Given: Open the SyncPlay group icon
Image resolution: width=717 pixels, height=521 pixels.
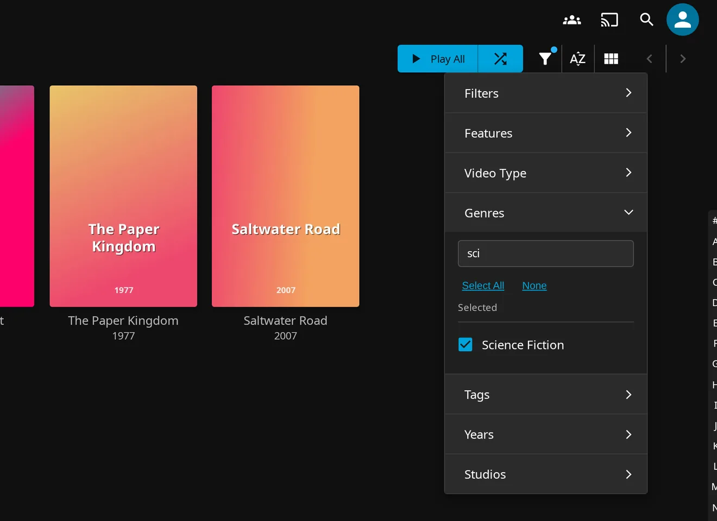Looking at the screenshot, I should tap(572, 20).
